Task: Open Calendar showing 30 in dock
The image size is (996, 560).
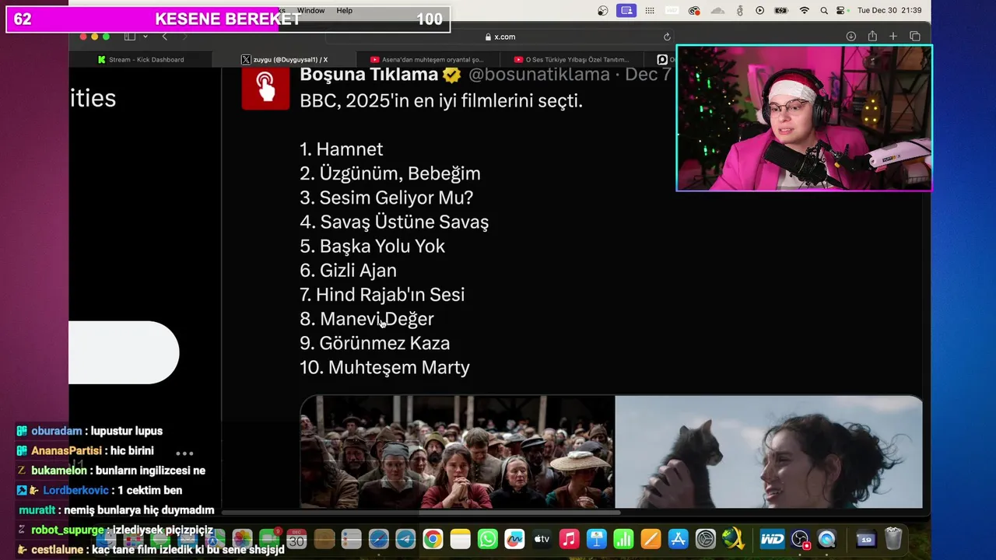Action: point(296,539)
